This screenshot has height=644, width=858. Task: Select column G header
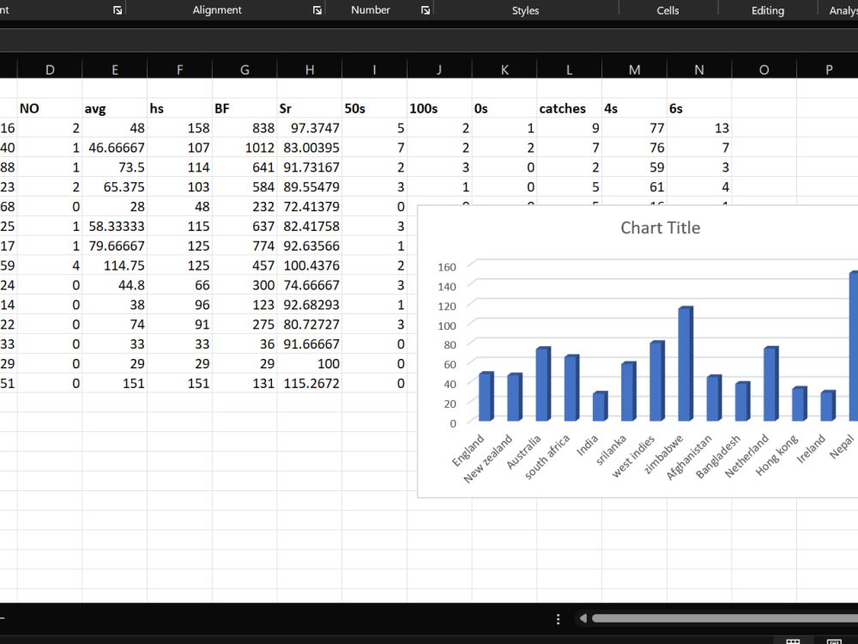[x=245, y=70]
